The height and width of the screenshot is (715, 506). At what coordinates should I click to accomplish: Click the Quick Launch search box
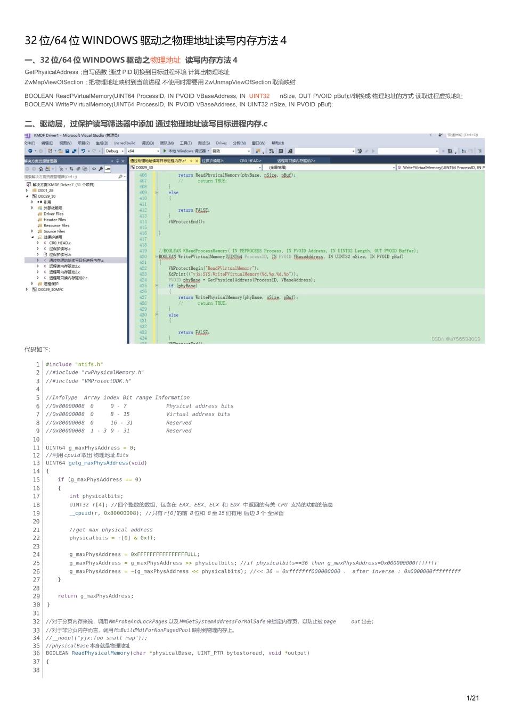[x=462, y=135]
